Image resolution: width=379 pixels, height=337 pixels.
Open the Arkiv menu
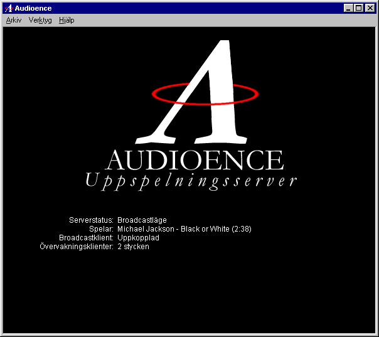point(14,20)
